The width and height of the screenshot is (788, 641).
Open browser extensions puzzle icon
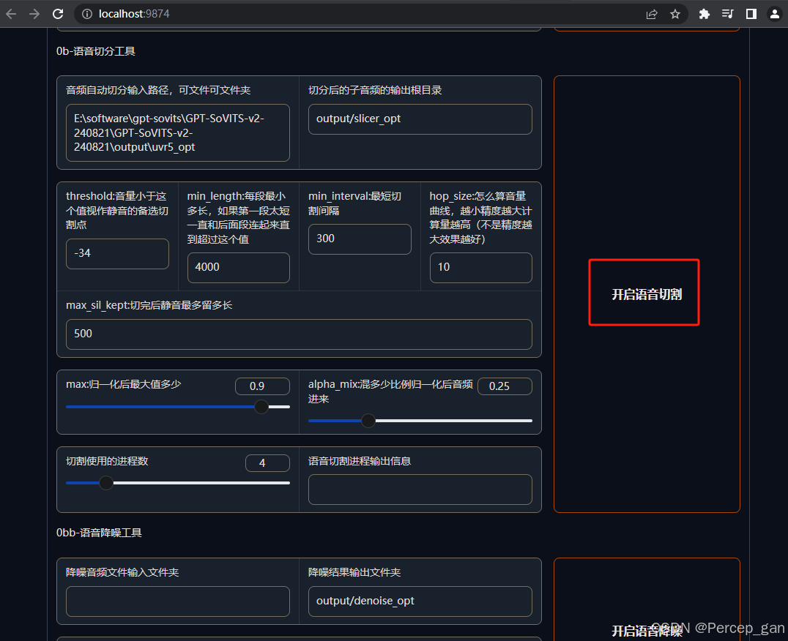pyautogui.click(x=704, y=14)
